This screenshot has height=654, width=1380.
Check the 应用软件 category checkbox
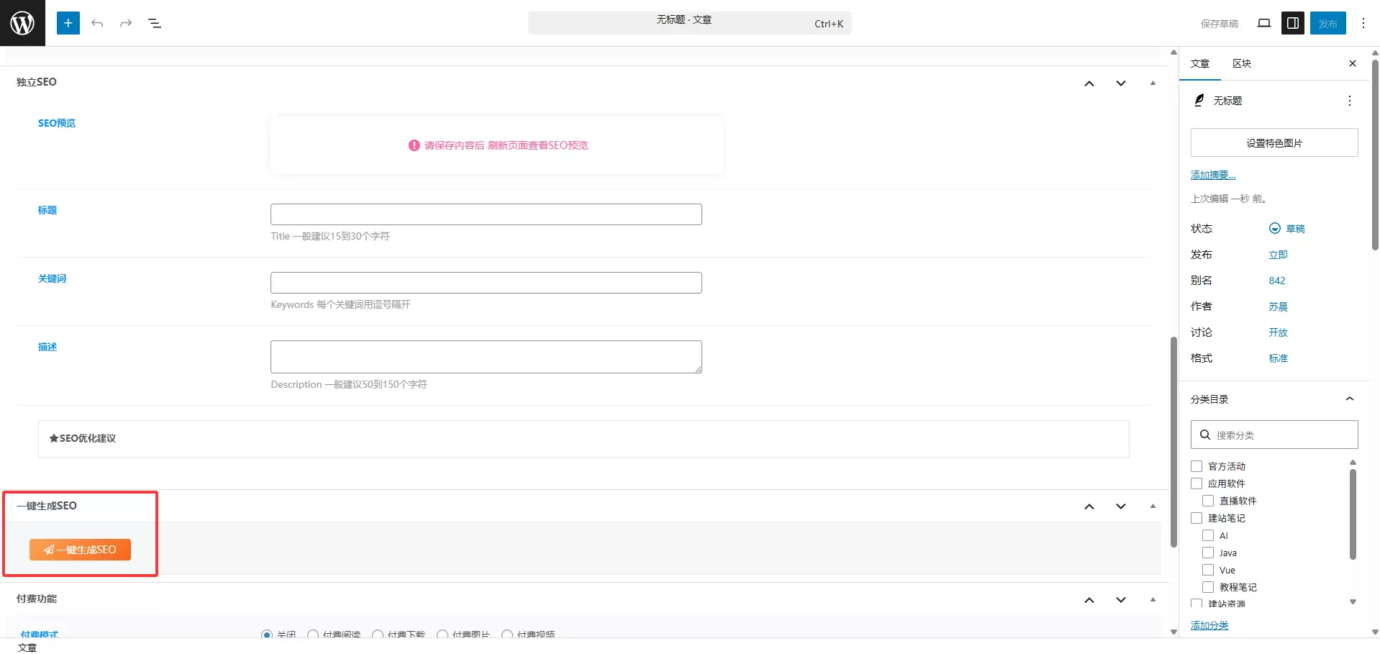point(1197,483)
